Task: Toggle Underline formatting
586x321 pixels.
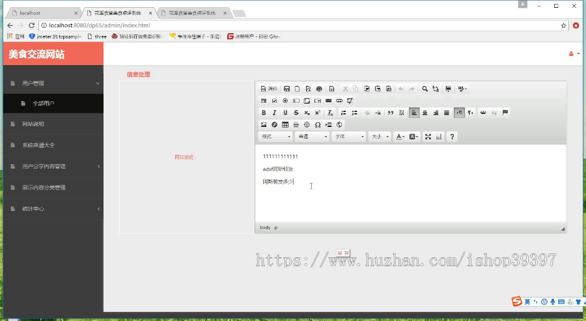Action: (x=285, y=113)
